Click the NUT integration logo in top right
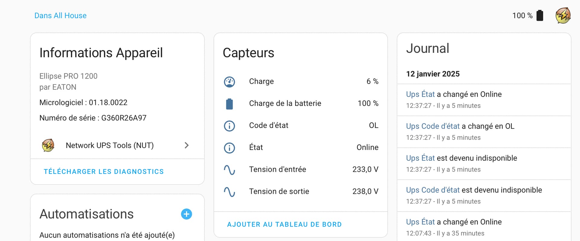 563,15
